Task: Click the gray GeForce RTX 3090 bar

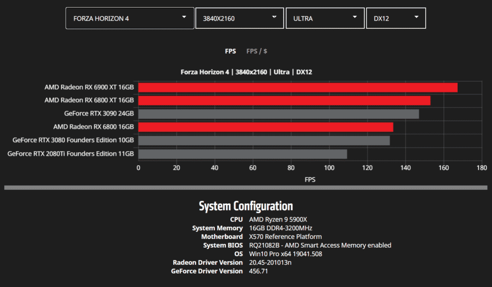Action: [278, 114]
